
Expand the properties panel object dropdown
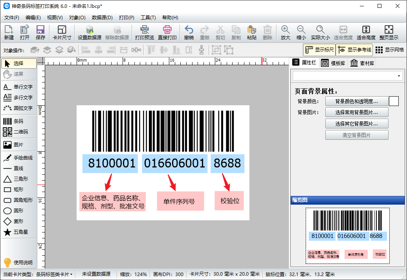pos(399,76)
